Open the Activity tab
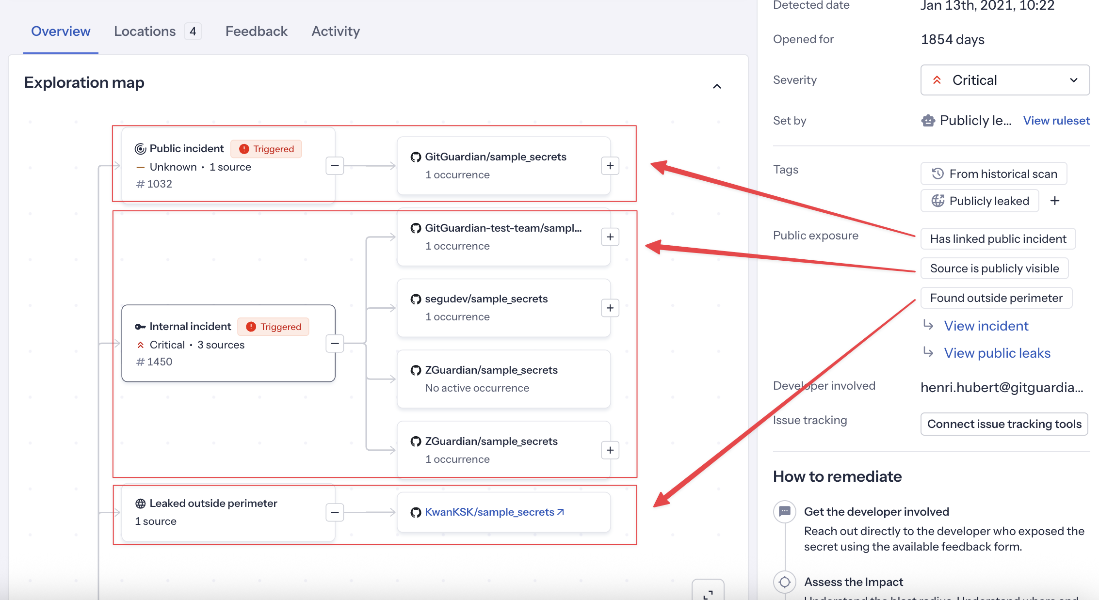 [x=336, y=32]
